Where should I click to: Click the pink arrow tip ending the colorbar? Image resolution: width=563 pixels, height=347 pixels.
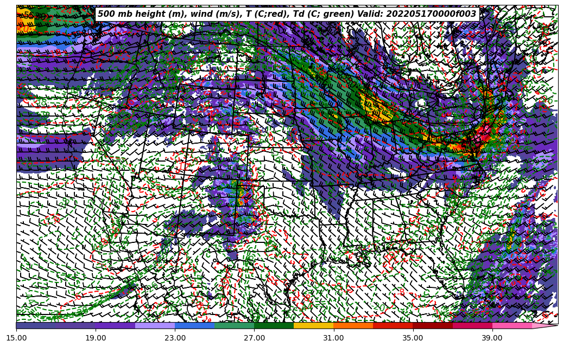(x=545, y=325)
